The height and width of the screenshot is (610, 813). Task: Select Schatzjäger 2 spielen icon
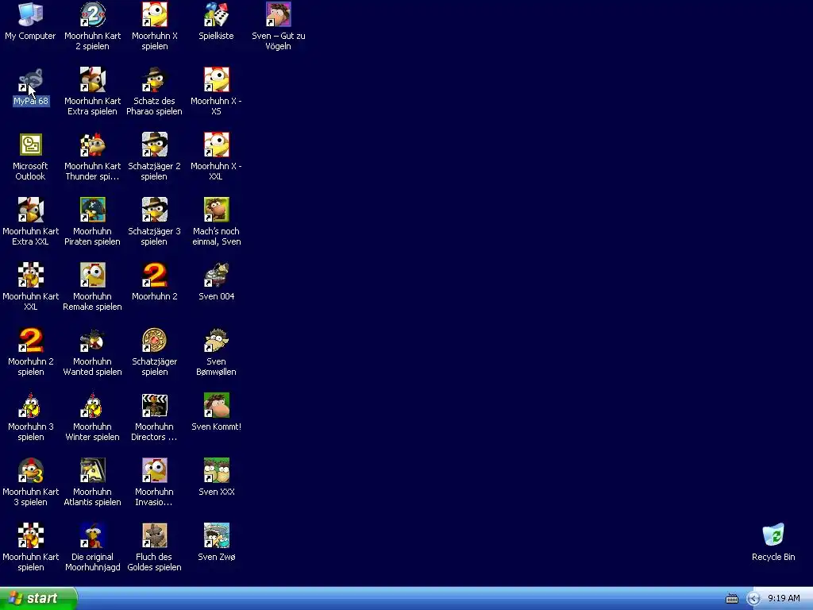pos(155,145)
